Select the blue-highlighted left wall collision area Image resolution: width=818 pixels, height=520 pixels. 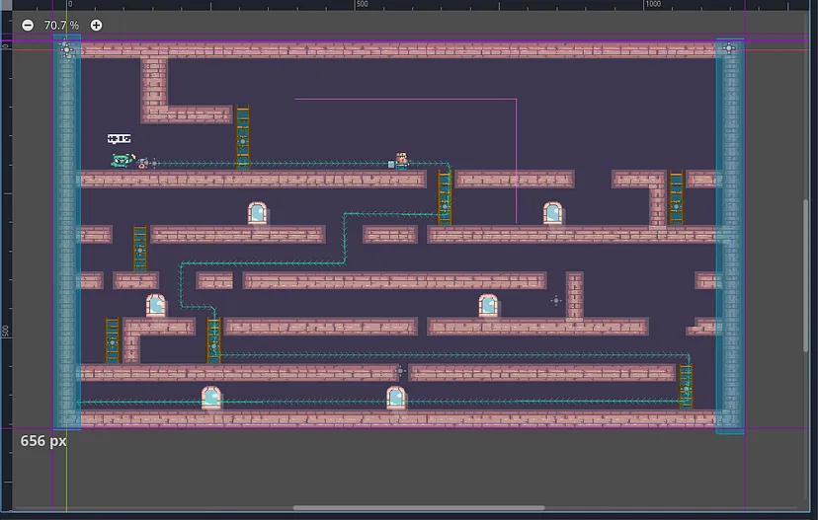point(67,233)
